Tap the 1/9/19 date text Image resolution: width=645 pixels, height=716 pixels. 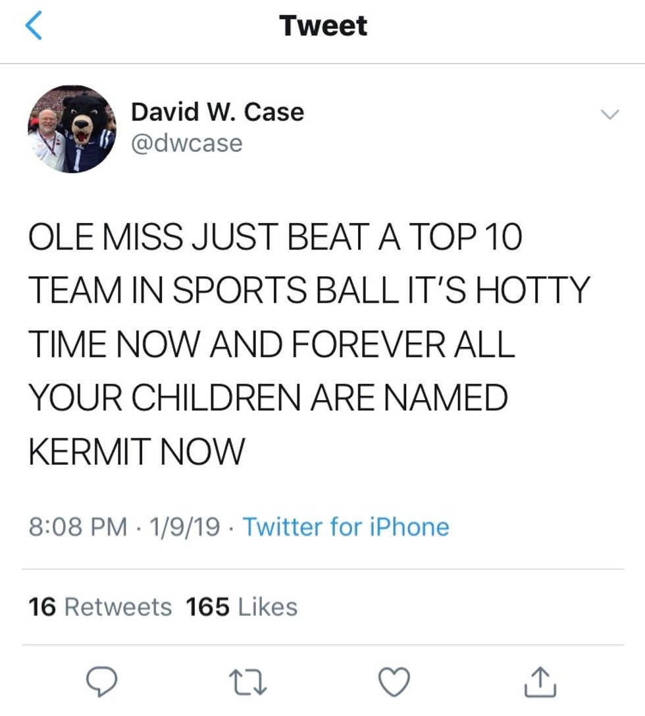tap(185, 527)
